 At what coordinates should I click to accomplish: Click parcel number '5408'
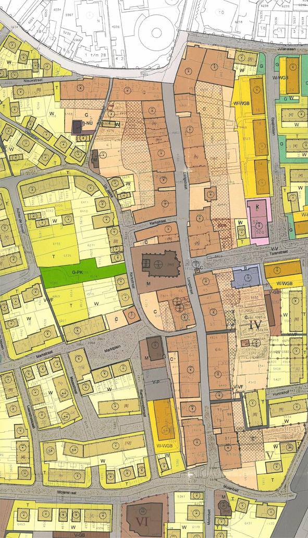point(277,369)
